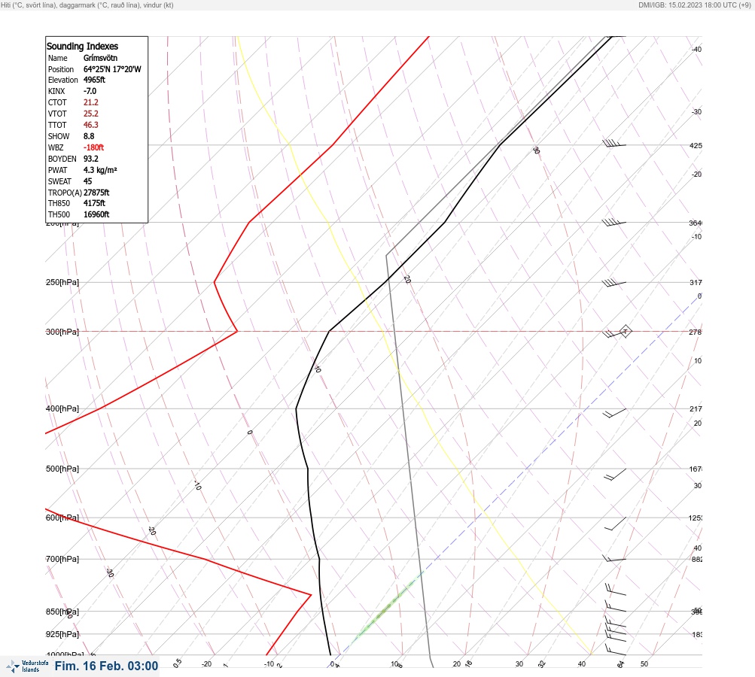Click the 925[hPa] pressure label
The image size is (755, 677).
(62, 634)
